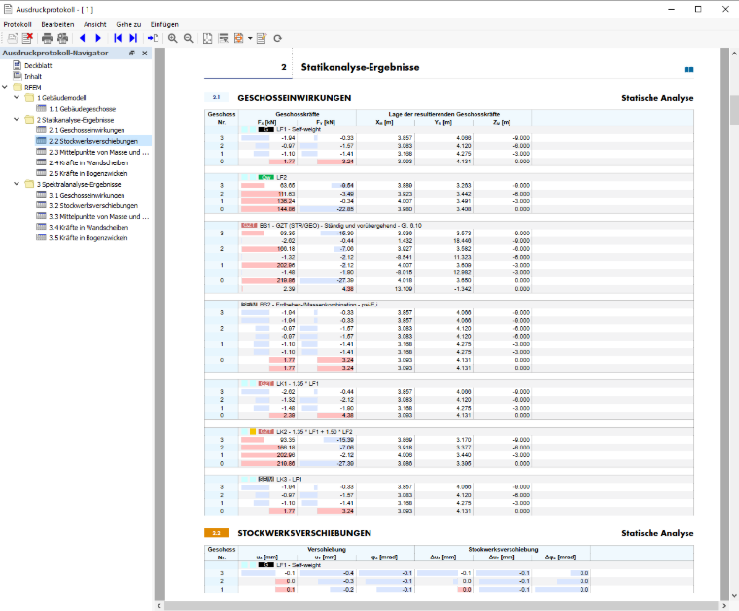Open the Protokoll menu
This screenshot has height=611, width=739.
[18, 24]
